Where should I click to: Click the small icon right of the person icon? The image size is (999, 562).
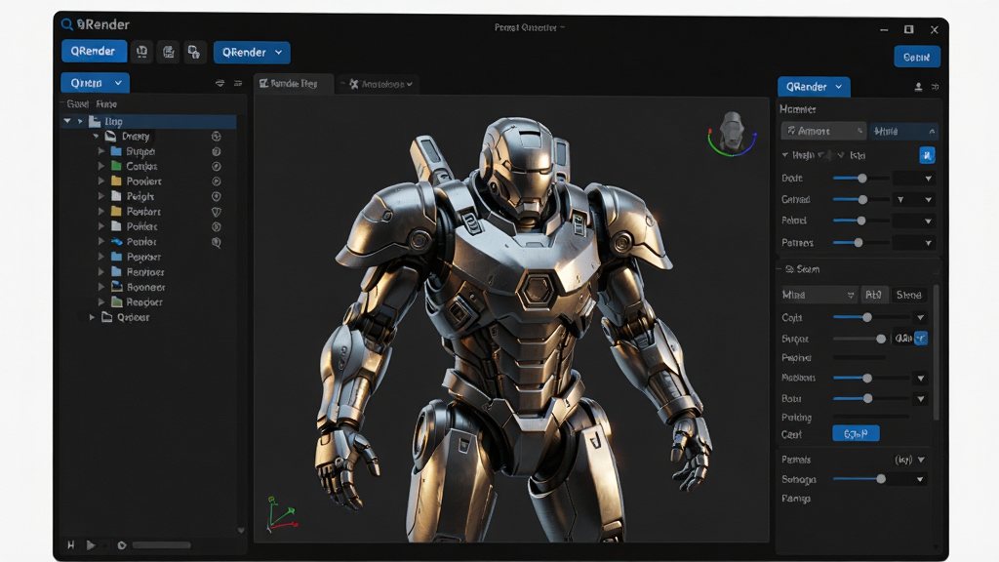tap(935, 87)
